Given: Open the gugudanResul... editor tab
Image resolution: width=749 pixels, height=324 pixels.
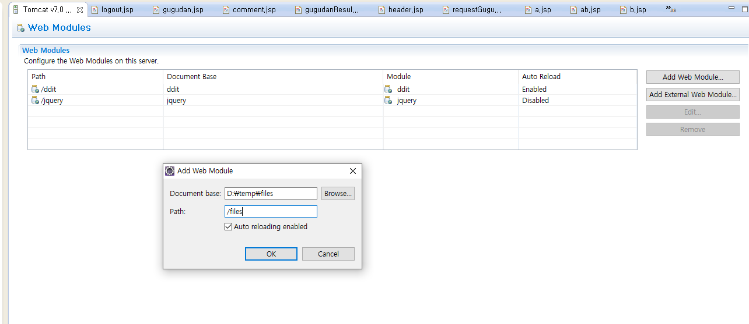Looking at the screenshot, I should point(327,10).
